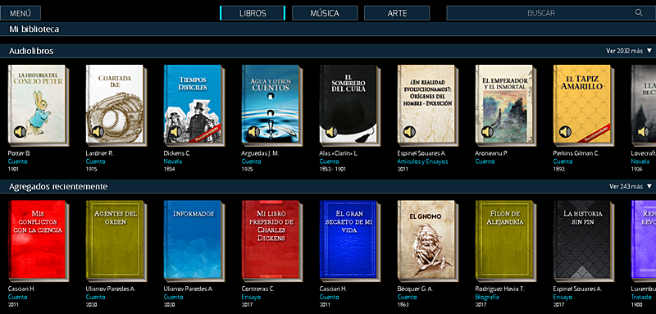Open the Coartada Ike book cover
Viewport: 656px width, 314px height.
pyautogui.click(x=116, y=105)
